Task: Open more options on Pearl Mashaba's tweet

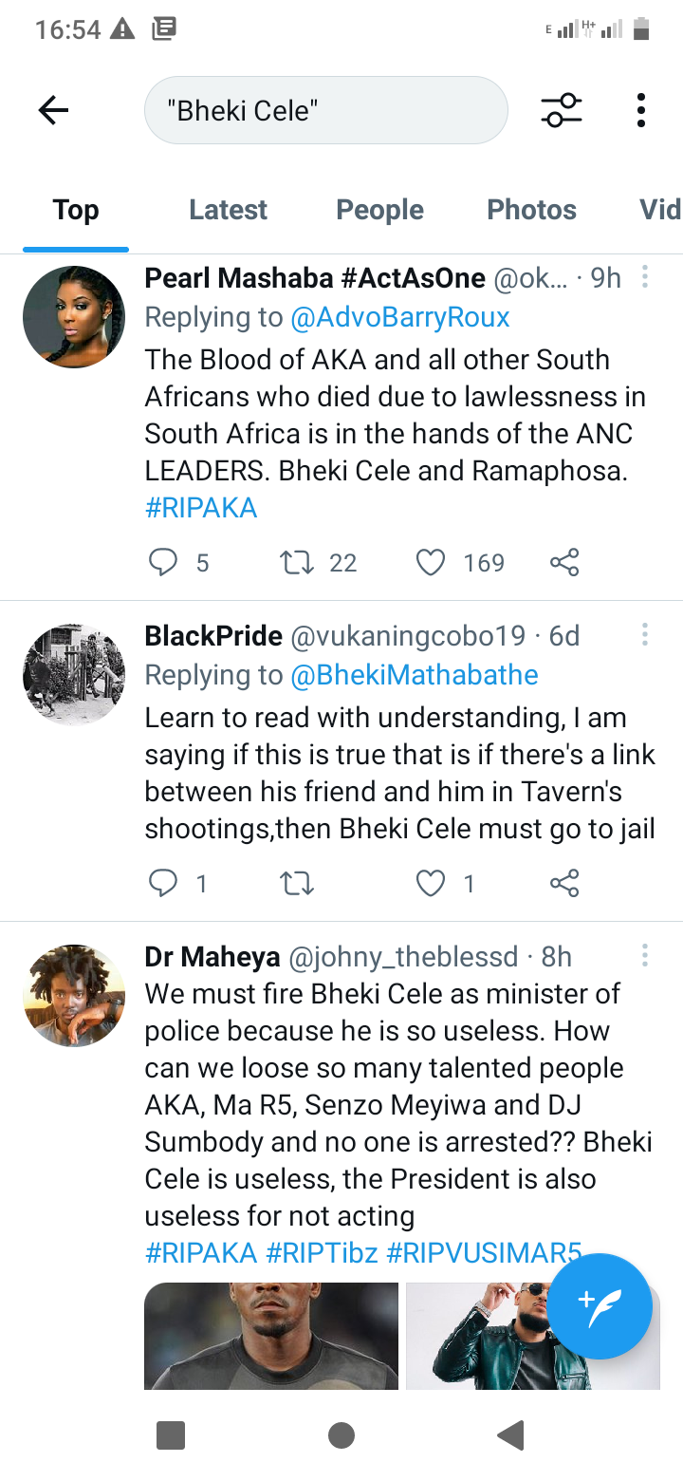Action: pyautogui.click(x=645, y=277)
